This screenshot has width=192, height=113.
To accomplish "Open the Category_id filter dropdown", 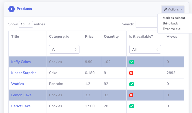I will pos(64,49).
